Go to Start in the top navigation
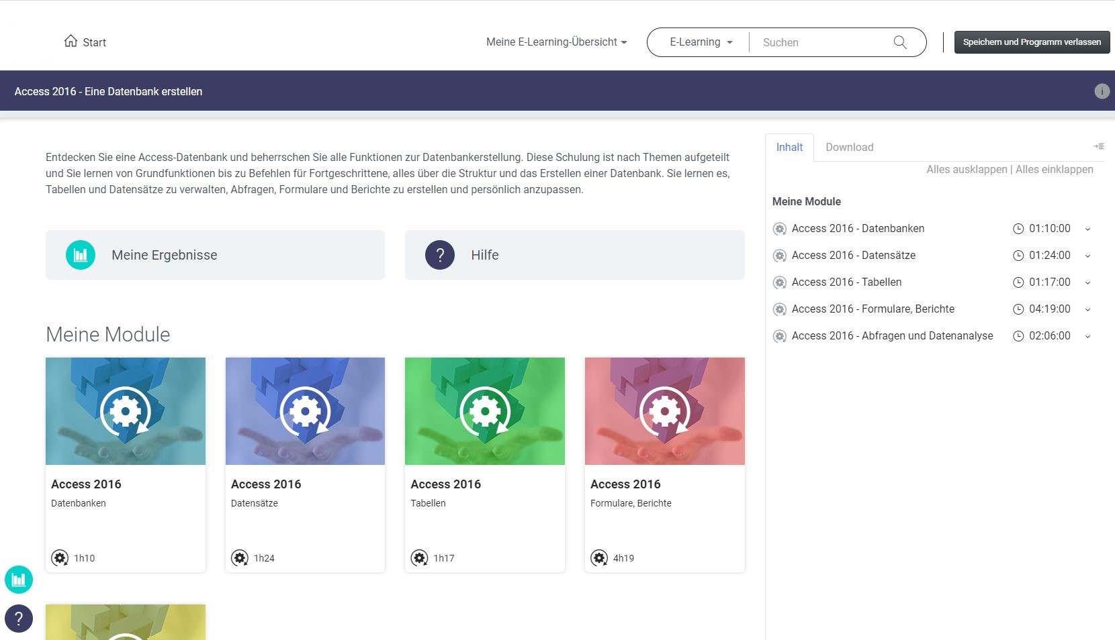 click(85, 42)
